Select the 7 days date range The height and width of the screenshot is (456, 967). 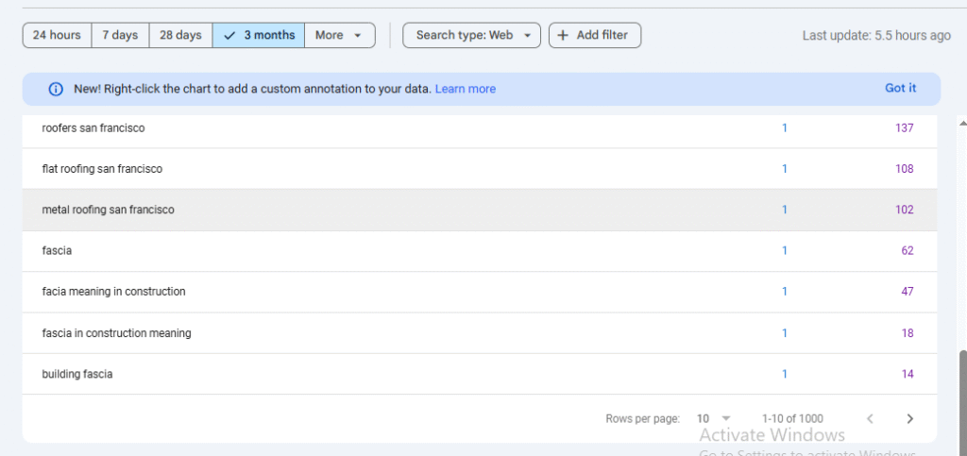pos(120,35)
